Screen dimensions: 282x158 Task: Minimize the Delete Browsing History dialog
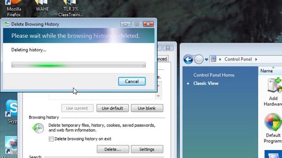126,24
